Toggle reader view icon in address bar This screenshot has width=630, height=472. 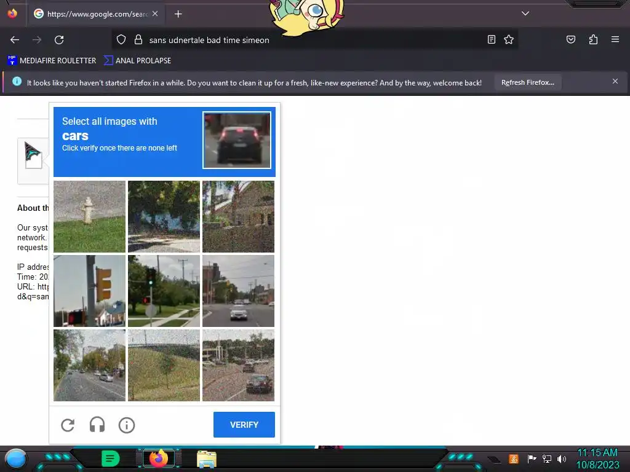pos(491,39)
